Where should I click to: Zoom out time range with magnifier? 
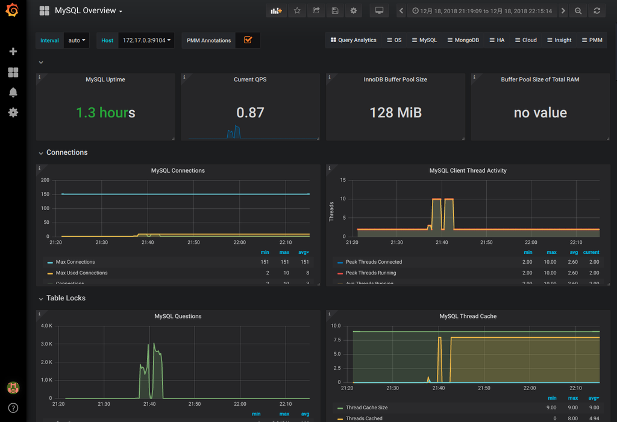coord(578,11)
